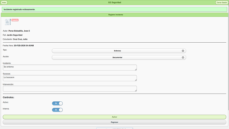Click the incident document icon

pos(8,22)
